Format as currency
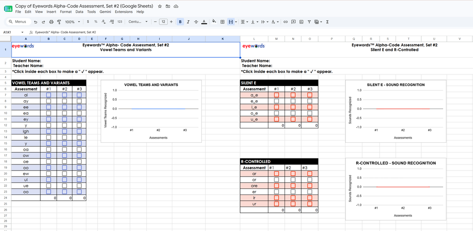473x231 pixels. click(88, 22)
